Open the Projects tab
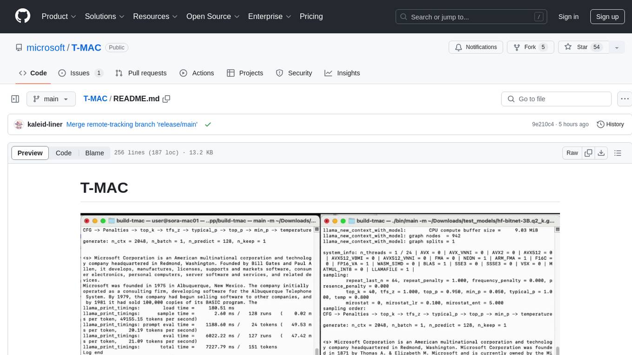The image size is (632, 355). tap(245, 73)
